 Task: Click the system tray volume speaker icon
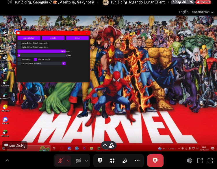197,149
